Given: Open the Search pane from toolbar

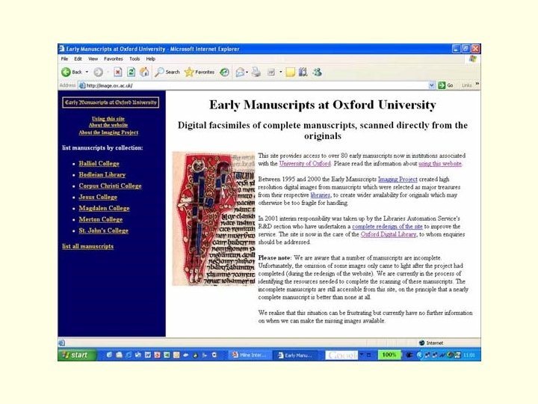Looking at the screenshot, I should (167, 72).
